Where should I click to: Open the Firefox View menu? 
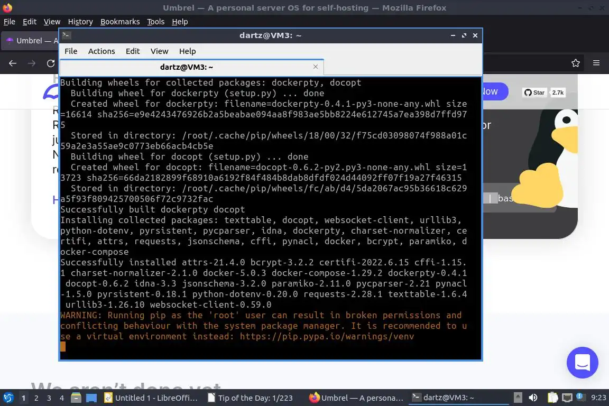coord(52,22)
